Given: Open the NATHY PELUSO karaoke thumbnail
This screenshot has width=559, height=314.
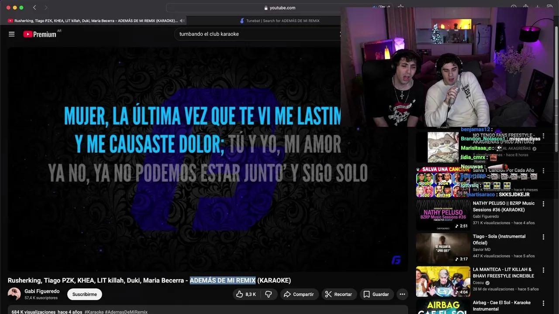Looking at the screenshot, I should coord(443,215).
